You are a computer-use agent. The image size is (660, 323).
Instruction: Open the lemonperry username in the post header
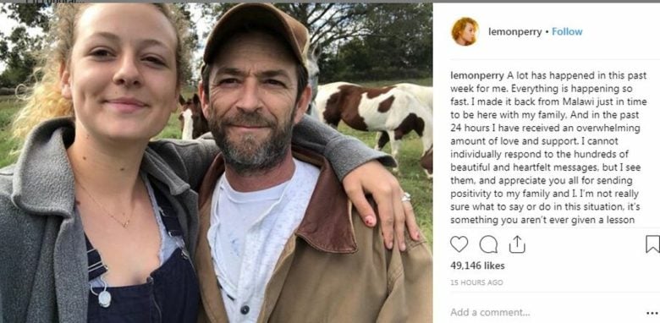click(514, 32)
